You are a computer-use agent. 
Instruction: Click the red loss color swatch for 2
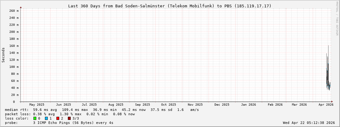58,118
